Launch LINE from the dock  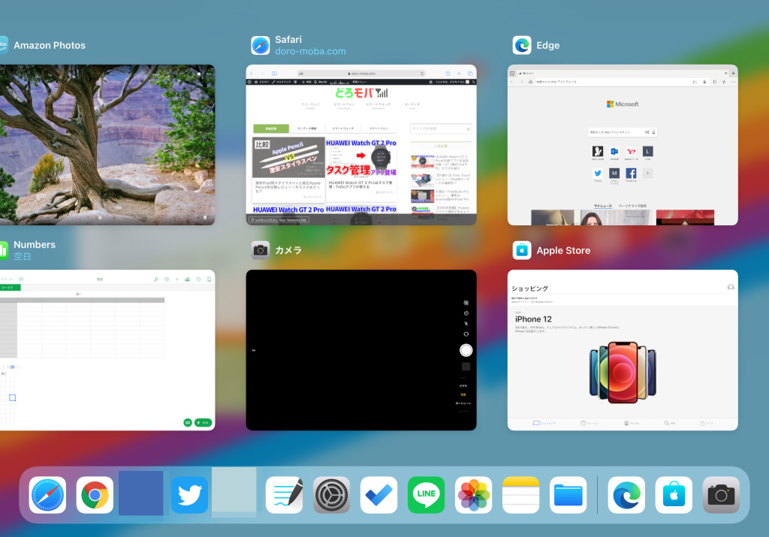coord(427,495)
